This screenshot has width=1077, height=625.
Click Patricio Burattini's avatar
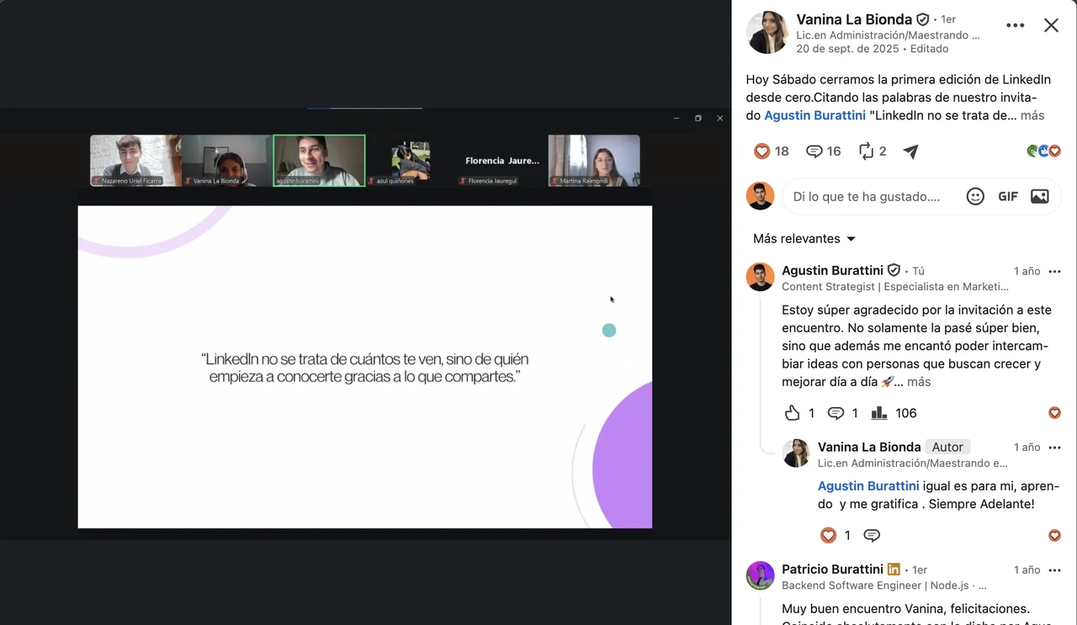761,576
